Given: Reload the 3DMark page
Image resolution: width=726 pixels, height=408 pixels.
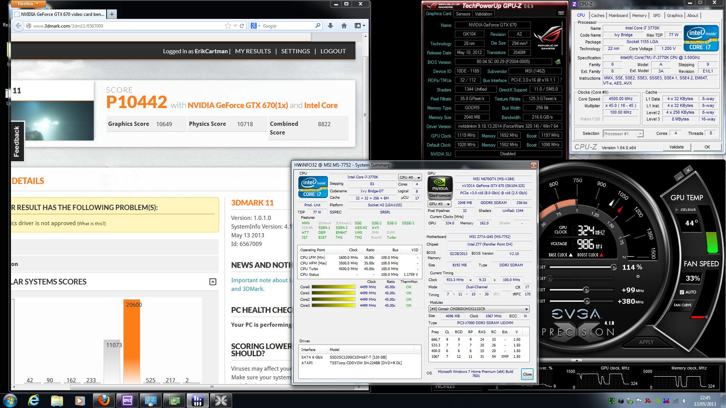Looking at the screenshot, I should click(x=242, y=26).
